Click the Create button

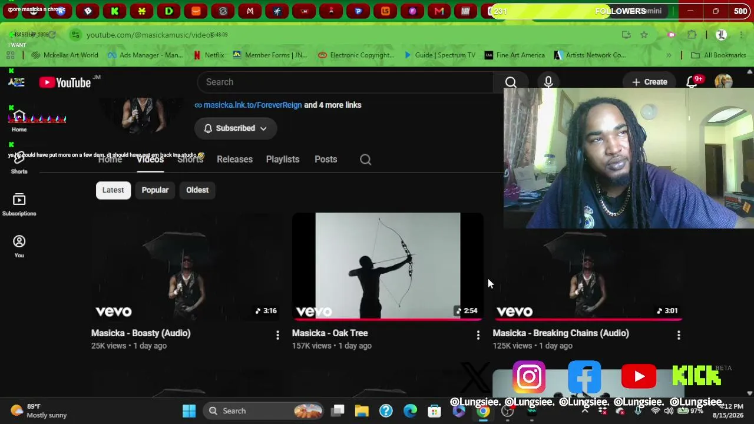(x=650, y=82)
